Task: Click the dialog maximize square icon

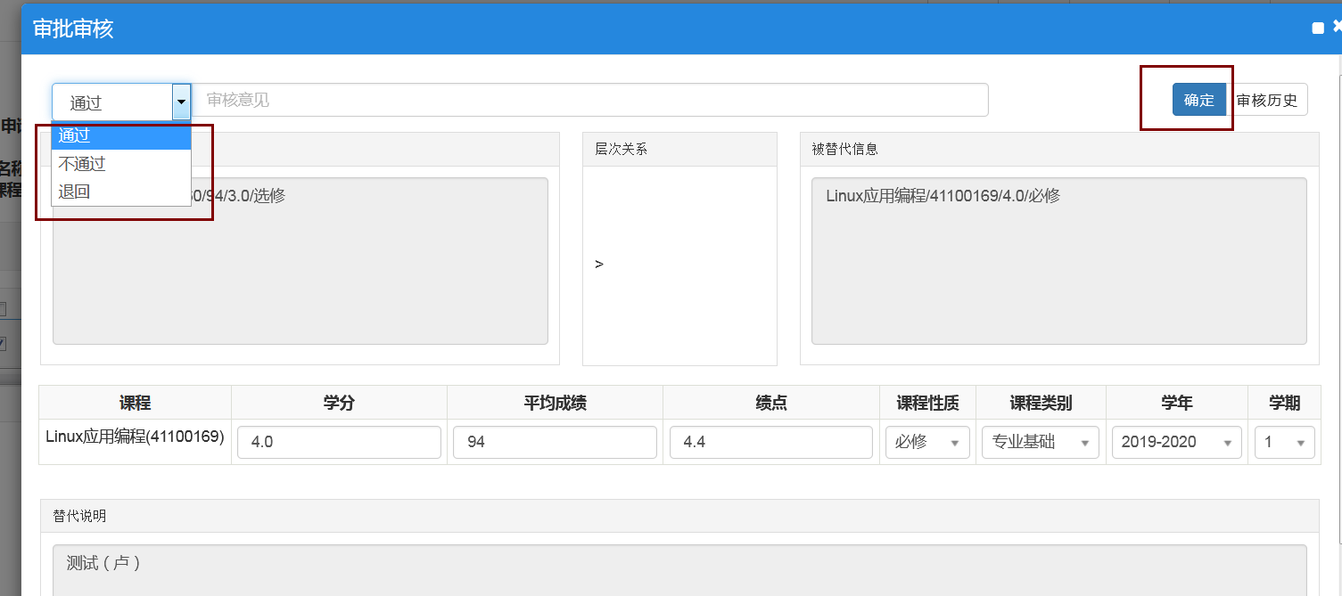Action: pos(1318,29)
